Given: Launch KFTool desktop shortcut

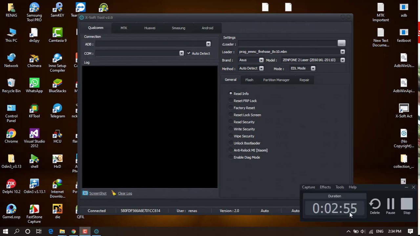Looking at the screenshot, I should pos(34,111).
